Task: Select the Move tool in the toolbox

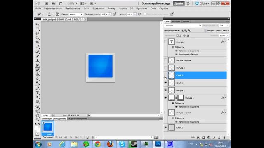Action: pyautogui.click(x=38, y=25)
